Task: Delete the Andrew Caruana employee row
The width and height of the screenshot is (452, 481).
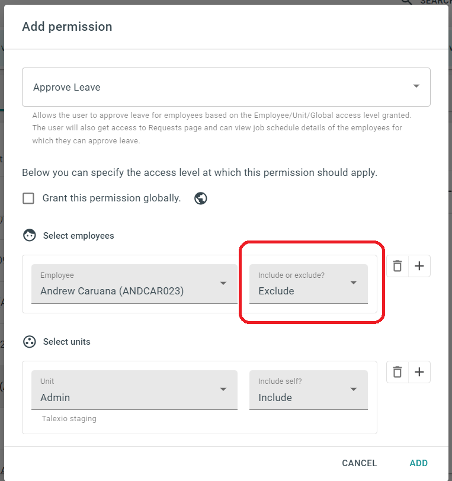Action: [x=397, y=266]
